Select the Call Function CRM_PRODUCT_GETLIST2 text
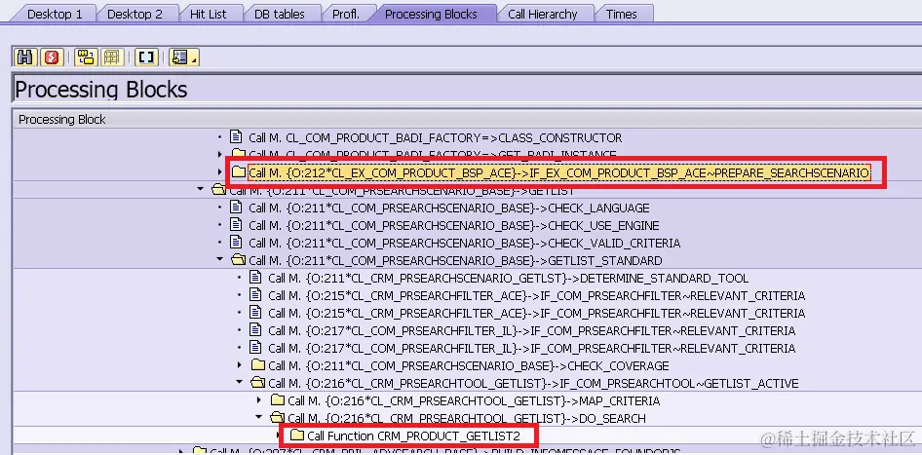The image size is (922, 455). (414, 436)
